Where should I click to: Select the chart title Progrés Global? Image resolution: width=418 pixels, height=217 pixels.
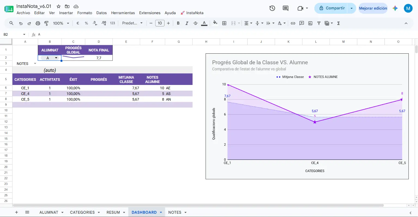click(x=260, y=62)
